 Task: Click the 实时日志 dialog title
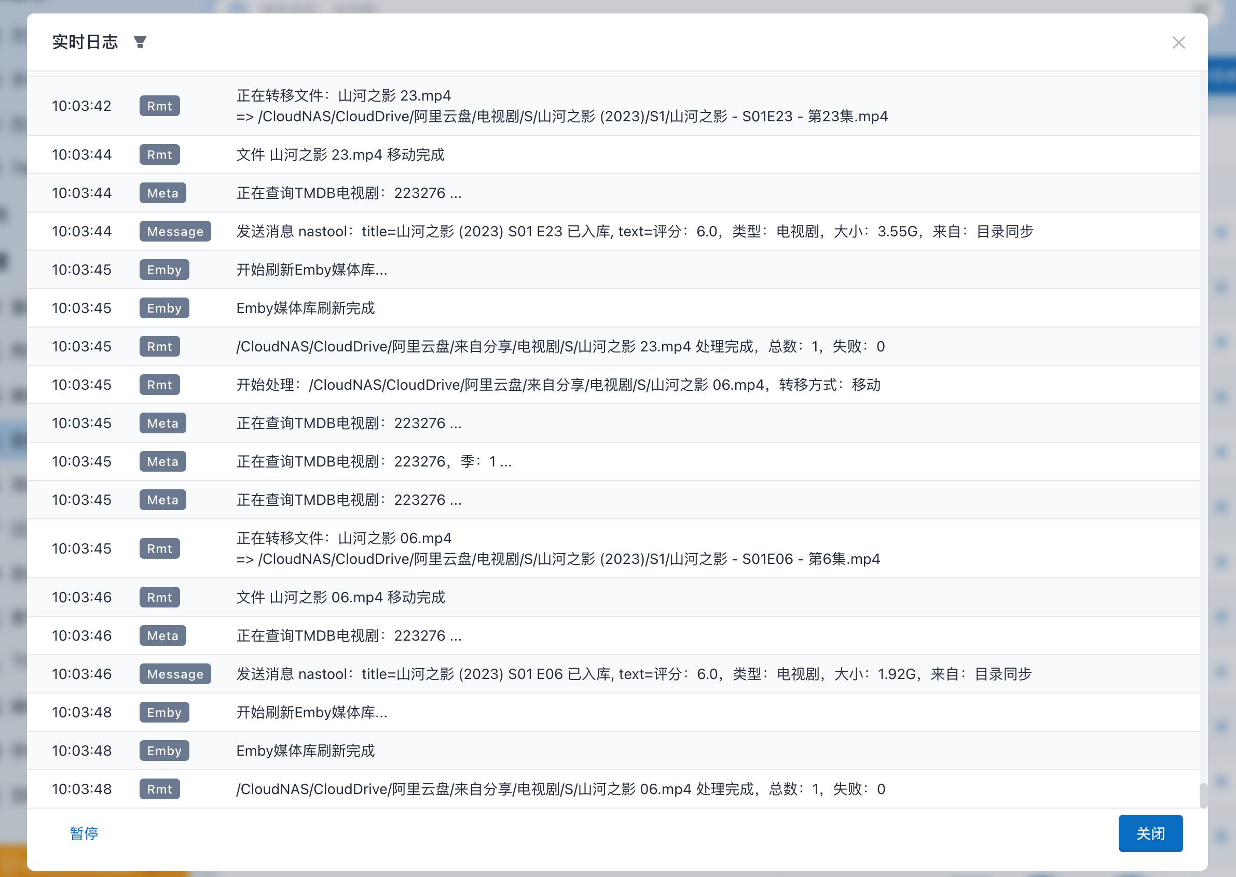click(85, 42)
